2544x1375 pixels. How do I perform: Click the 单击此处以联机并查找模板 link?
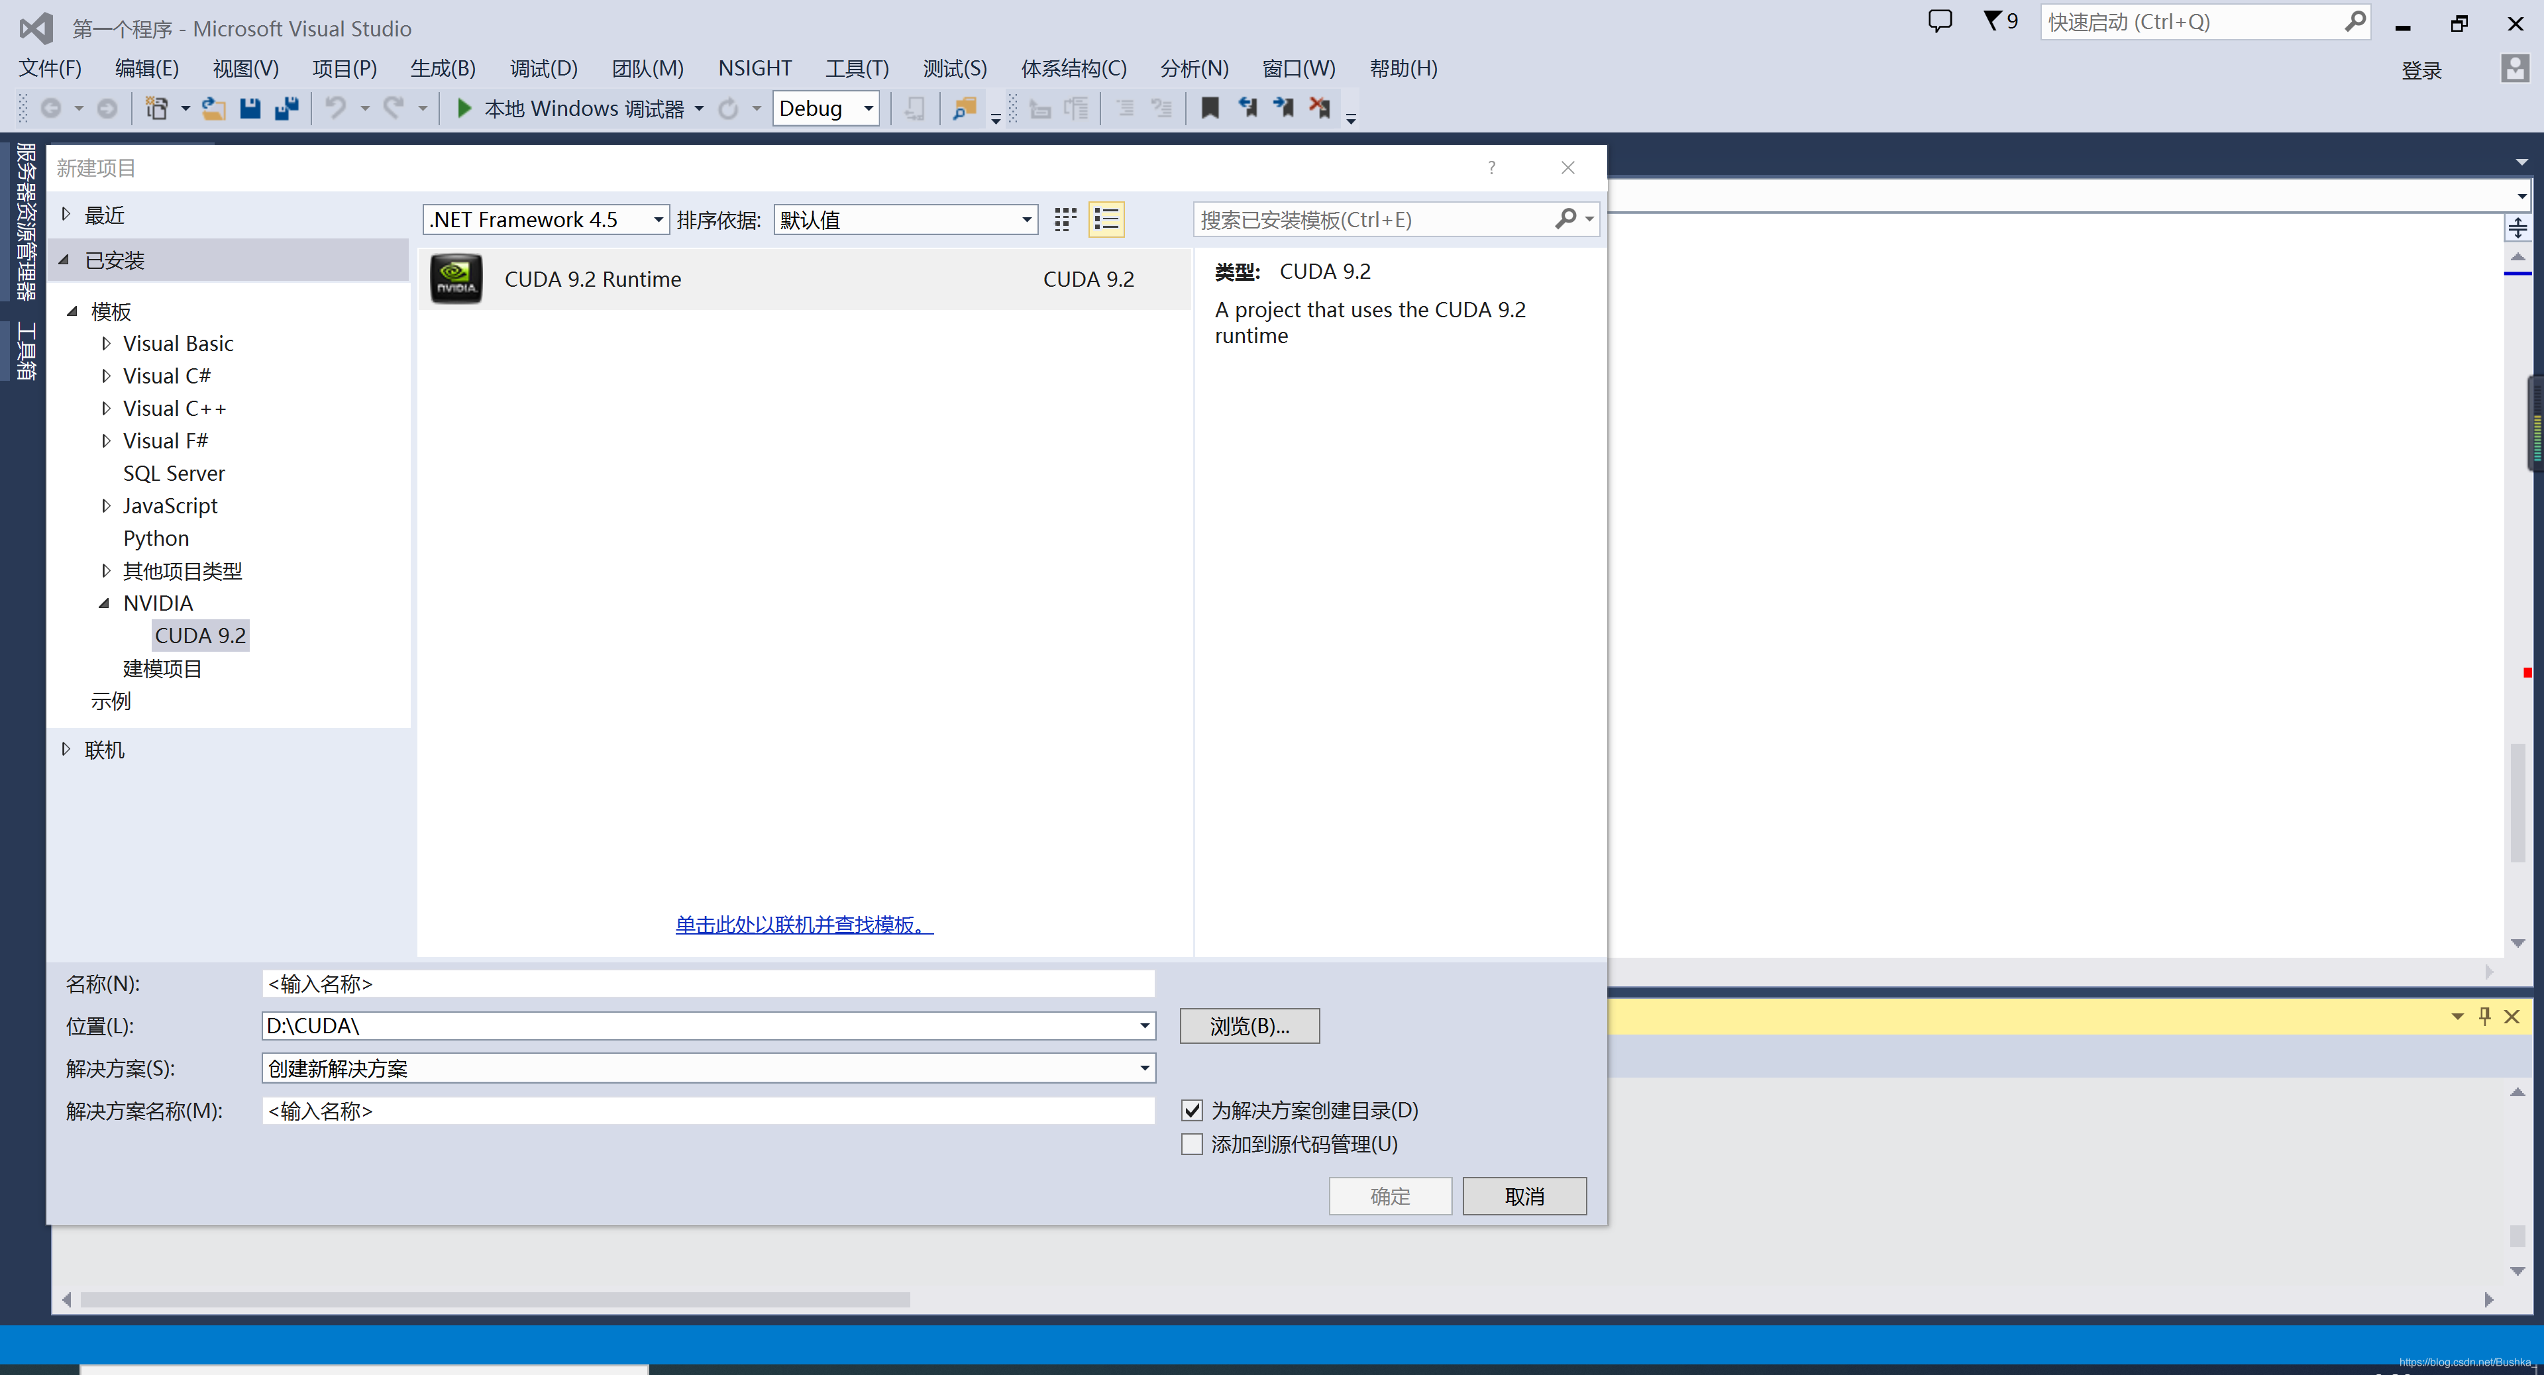point(804,924)
